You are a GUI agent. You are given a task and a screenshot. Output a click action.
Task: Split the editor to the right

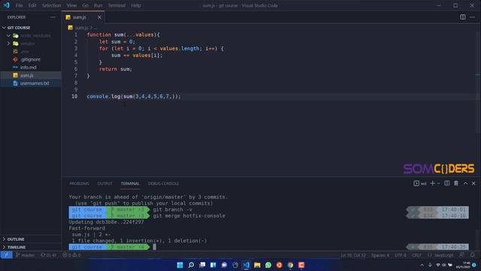tap(463, 17)
